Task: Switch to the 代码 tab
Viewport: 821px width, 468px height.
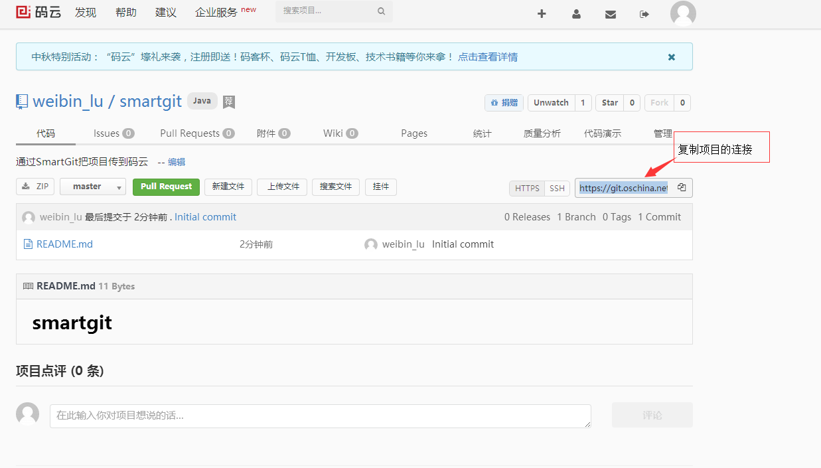Action: 46,133
